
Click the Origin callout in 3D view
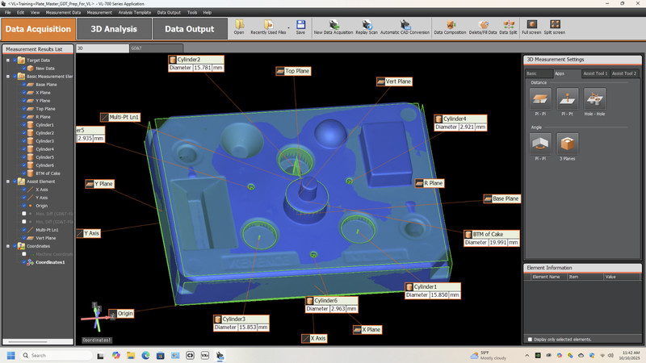tap(121, 314)
